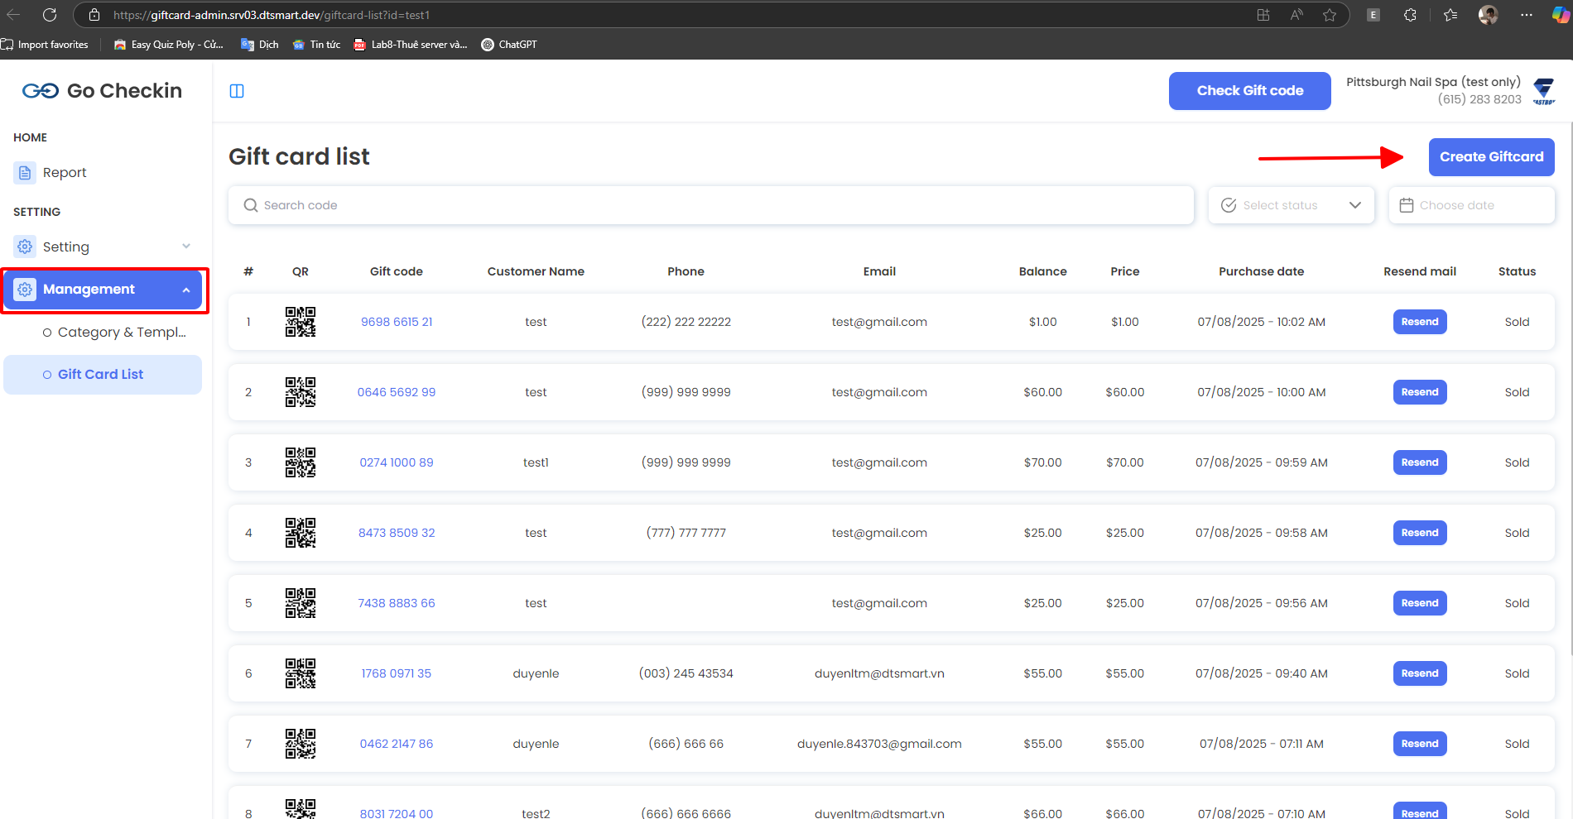Open the browser extensions puzzle icon
The height and width of the screenshot is (819, 1573).
(x=1410, y=15)
